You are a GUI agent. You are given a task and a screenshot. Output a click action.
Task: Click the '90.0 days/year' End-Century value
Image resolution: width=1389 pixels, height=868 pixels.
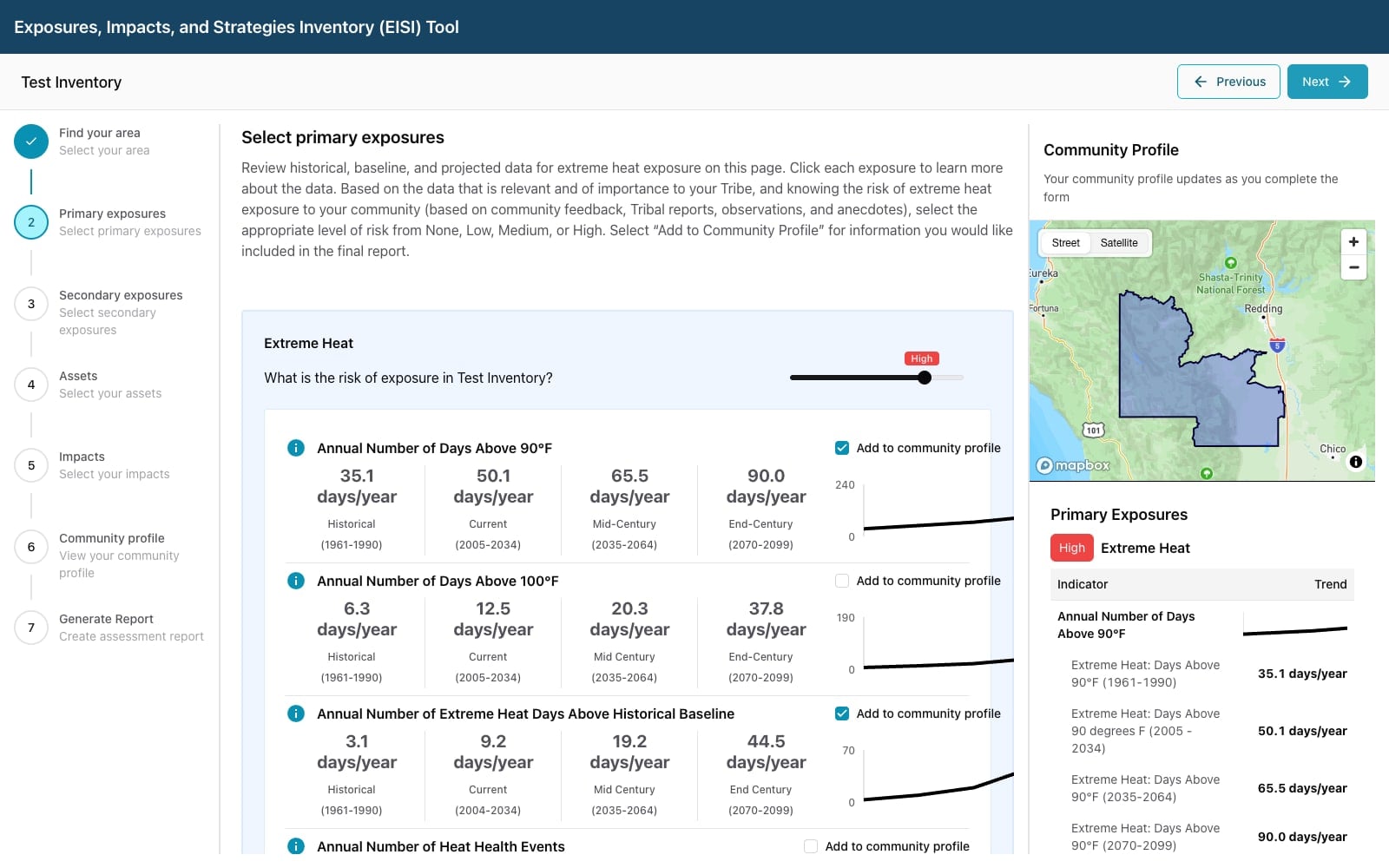click(x=766, y=486)
